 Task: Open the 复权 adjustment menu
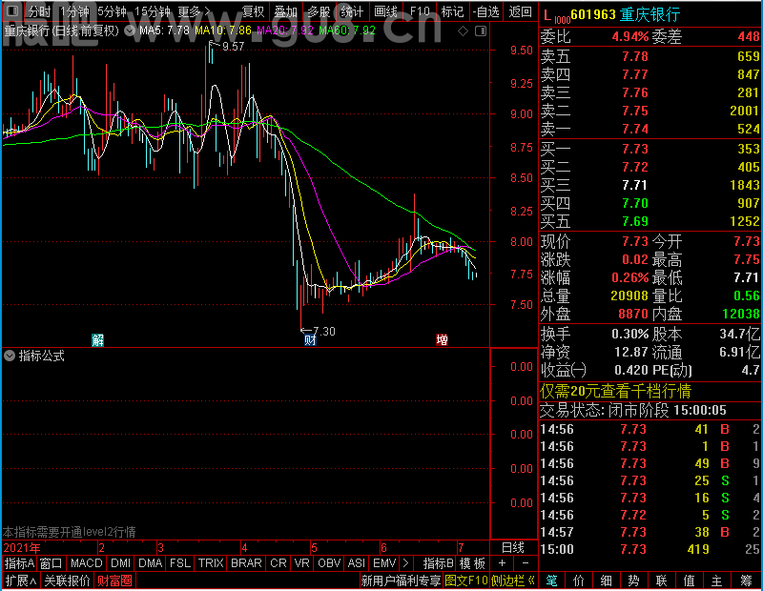[x=253, y=11]
